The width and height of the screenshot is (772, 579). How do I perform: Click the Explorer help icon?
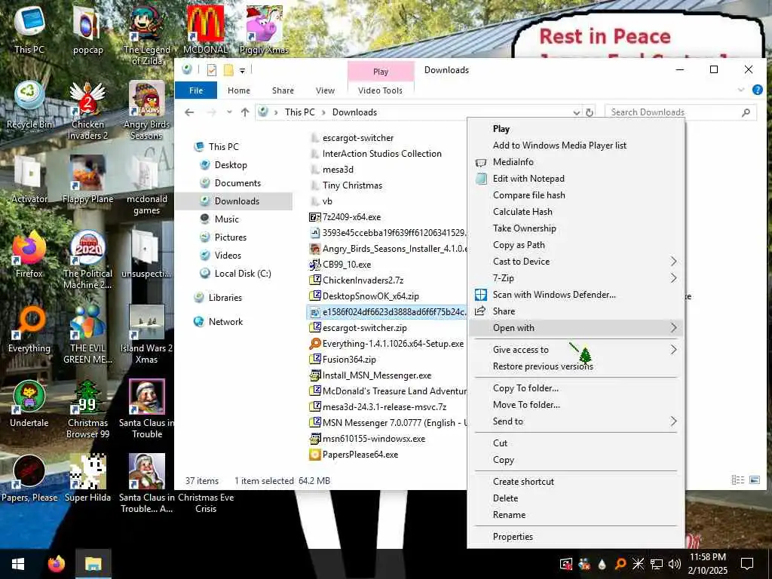(x=757, y=90)
